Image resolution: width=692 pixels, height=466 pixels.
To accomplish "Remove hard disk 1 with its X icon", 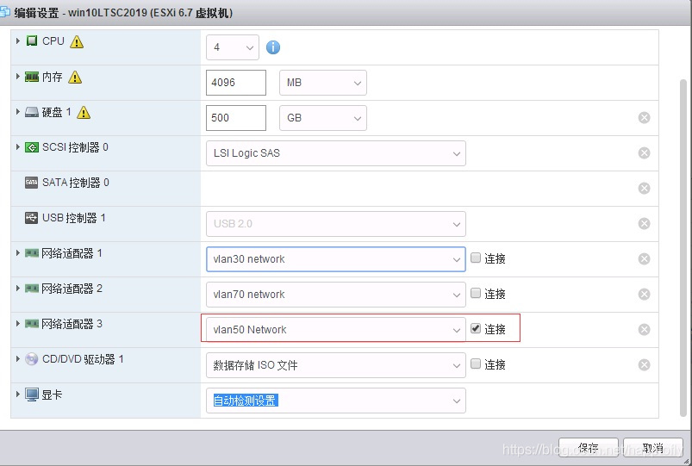I will click(x=644, y=117).
